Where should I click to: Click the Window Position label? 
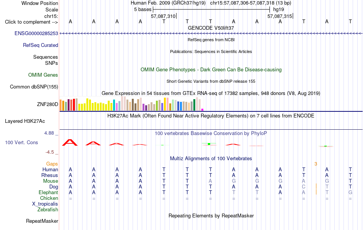pos(40,3)
